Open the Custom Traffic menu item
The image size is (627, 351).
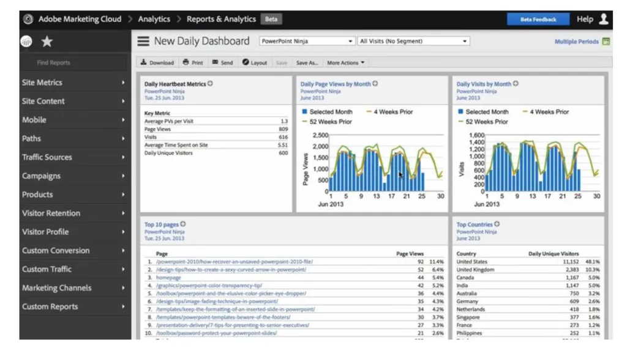75,269
